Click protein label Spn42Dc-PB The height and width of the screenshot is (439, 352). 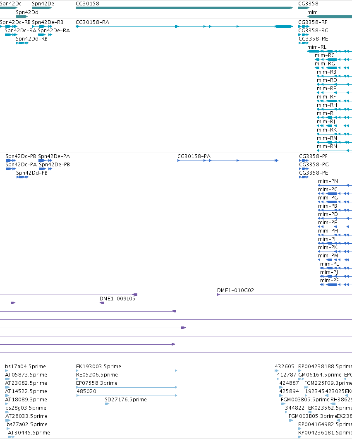pyautogui.click(x=21, y=156)
